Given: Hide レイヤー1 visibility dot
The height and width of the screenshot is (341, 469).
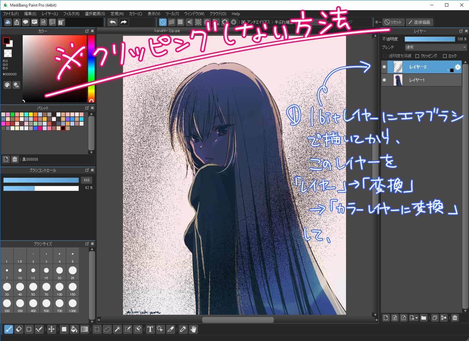Looking at the screenshot, I should click(384, 80).
